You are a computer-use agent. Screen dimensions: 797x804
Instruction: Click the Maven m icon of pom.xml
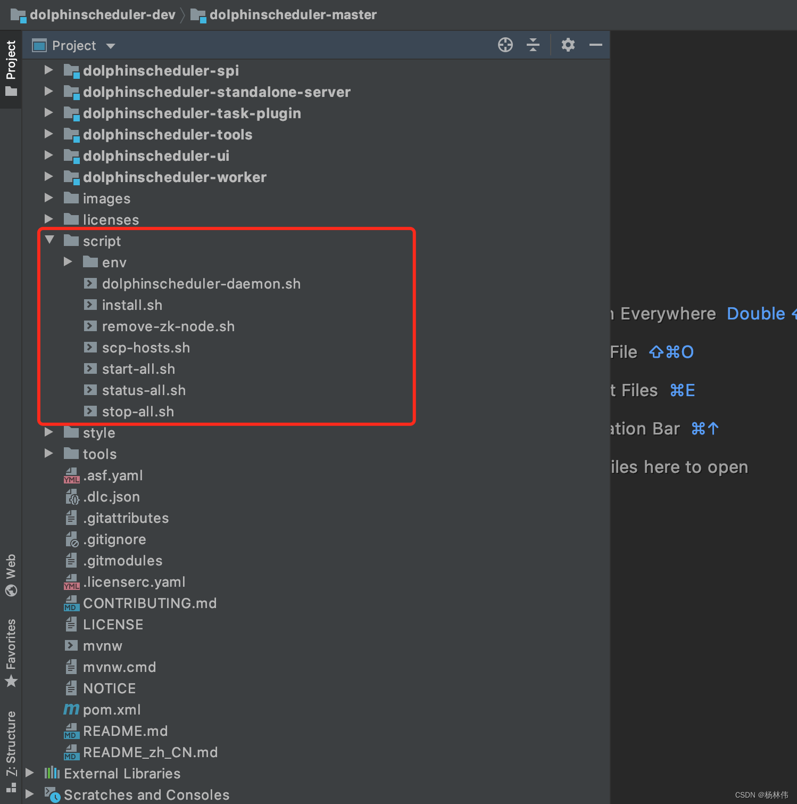71,709
